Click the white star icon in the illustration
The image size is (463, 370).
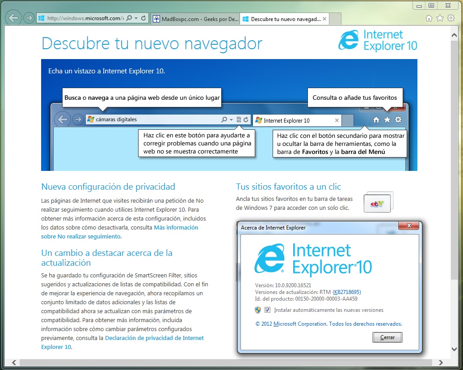[387, 120]
